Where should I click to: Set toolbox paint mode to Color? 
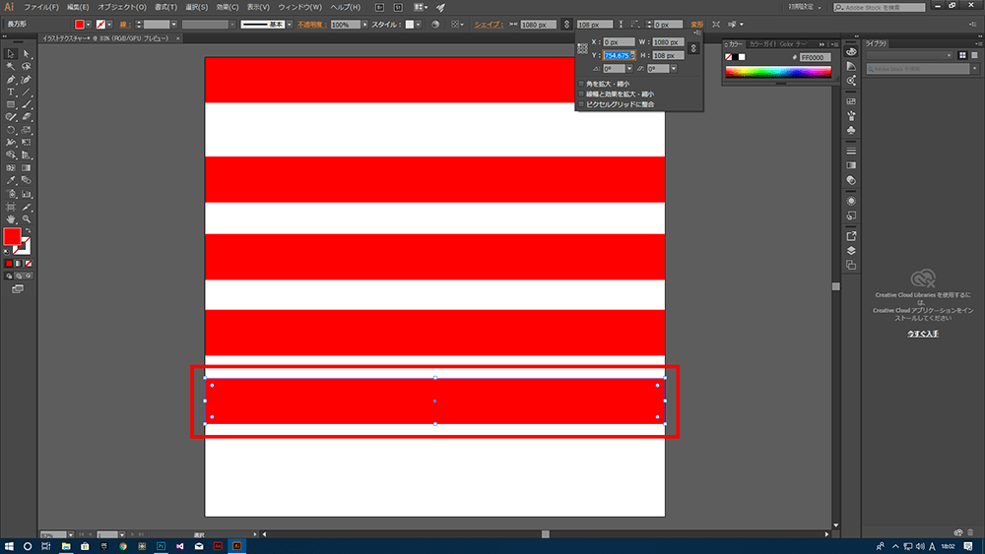tap(9, 264)
